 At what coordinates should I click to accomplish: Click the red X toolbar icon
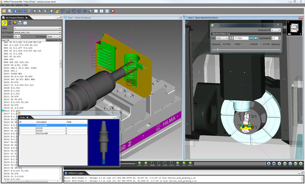pos(113,11)
